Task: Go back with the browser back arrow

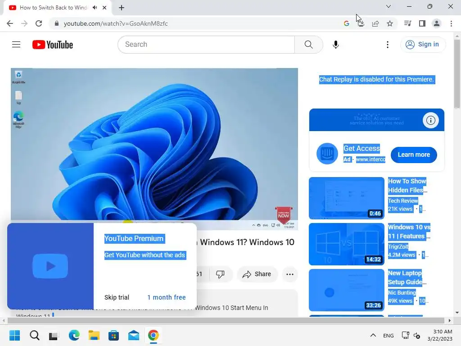Action: [10, 23]
